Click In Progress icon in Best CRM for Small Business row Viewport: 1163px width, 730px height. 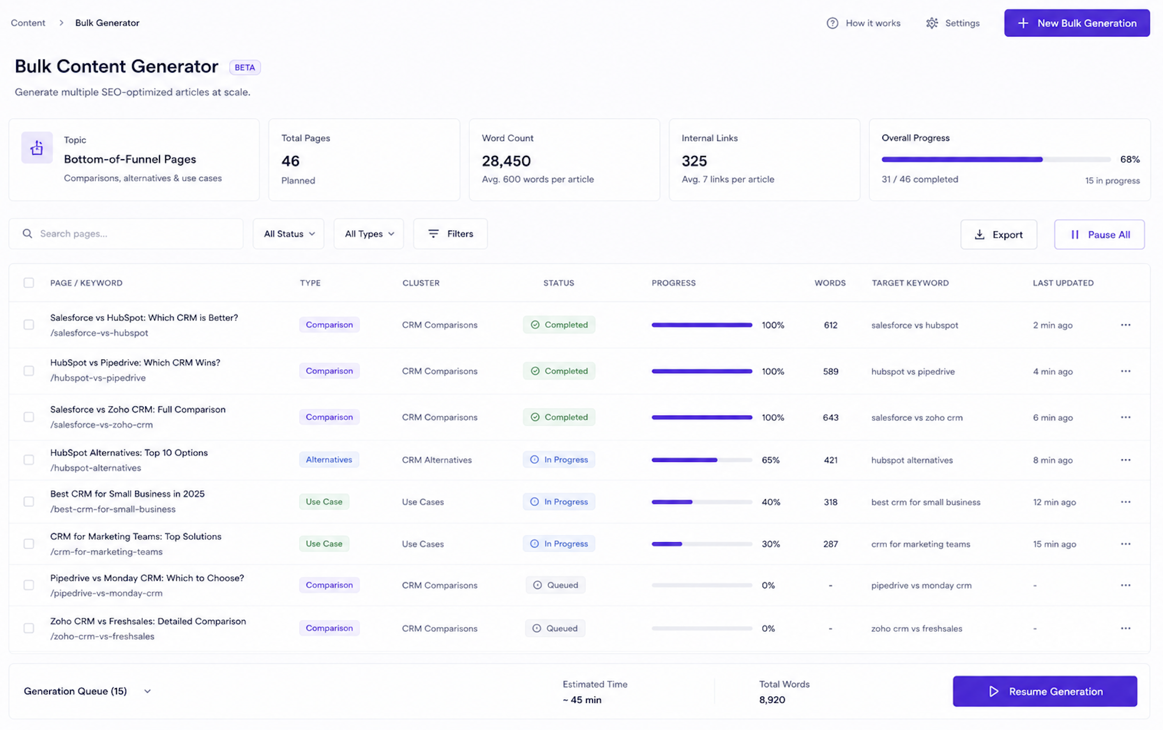click(535, 502)
